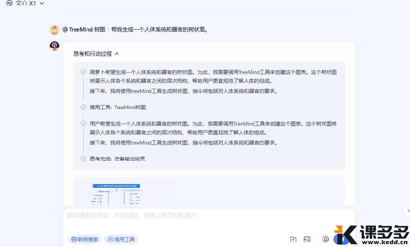Click the user avatar icon
This screenshot has width=410, height=247.
[54, 30]
